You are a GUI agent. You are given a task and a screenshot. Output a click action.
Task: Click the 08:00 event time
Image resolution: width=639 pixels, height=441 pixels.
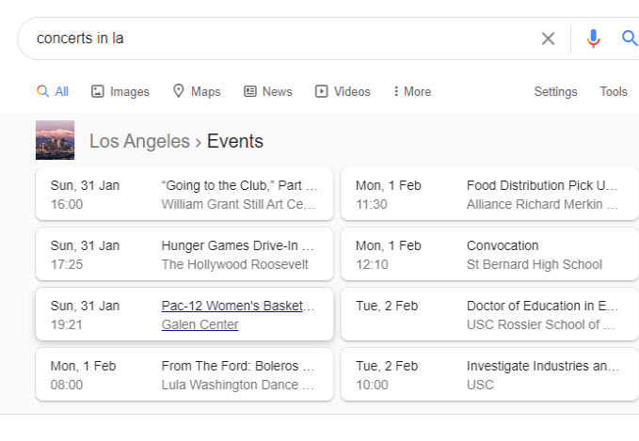(67, 385)
